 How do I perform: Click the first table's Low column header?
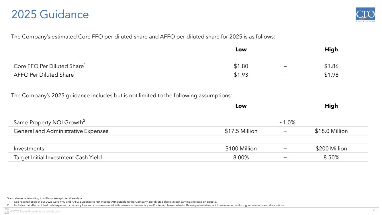(x=241, y=50)
